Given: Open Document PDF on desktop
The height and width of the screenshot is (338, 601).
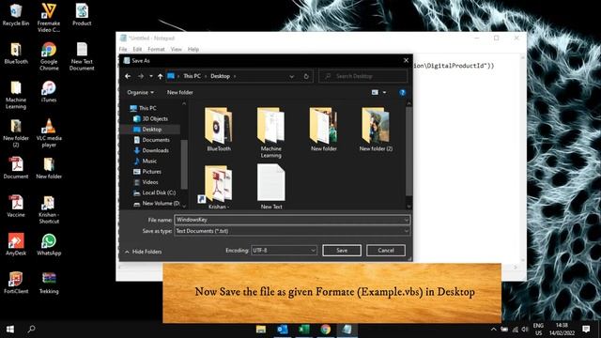Looking at the screenshot, I should click(16, 168).
